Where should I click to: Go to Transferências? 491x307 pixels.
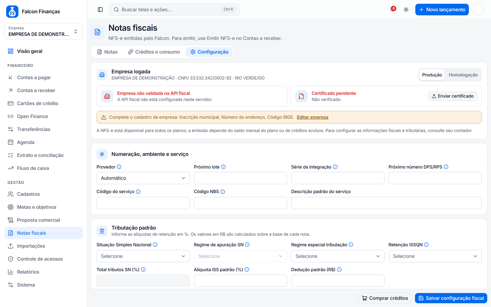click(43, 129)
